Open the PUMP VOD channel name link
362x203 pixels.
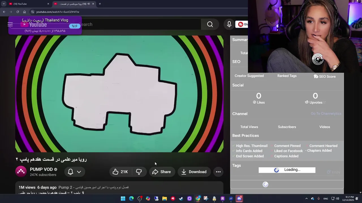pyautogui.click(x=41, y=169)
